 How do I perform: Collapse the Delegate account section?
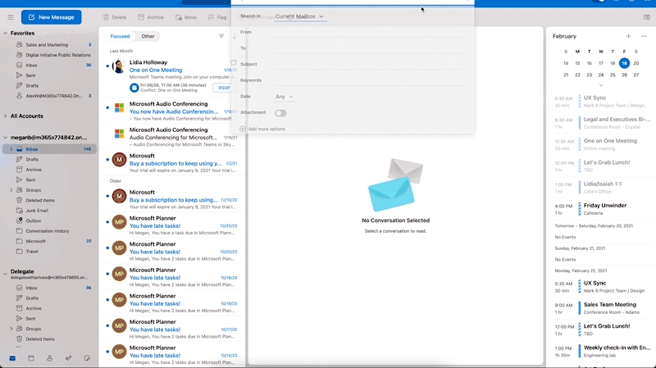tap(5, 274)
